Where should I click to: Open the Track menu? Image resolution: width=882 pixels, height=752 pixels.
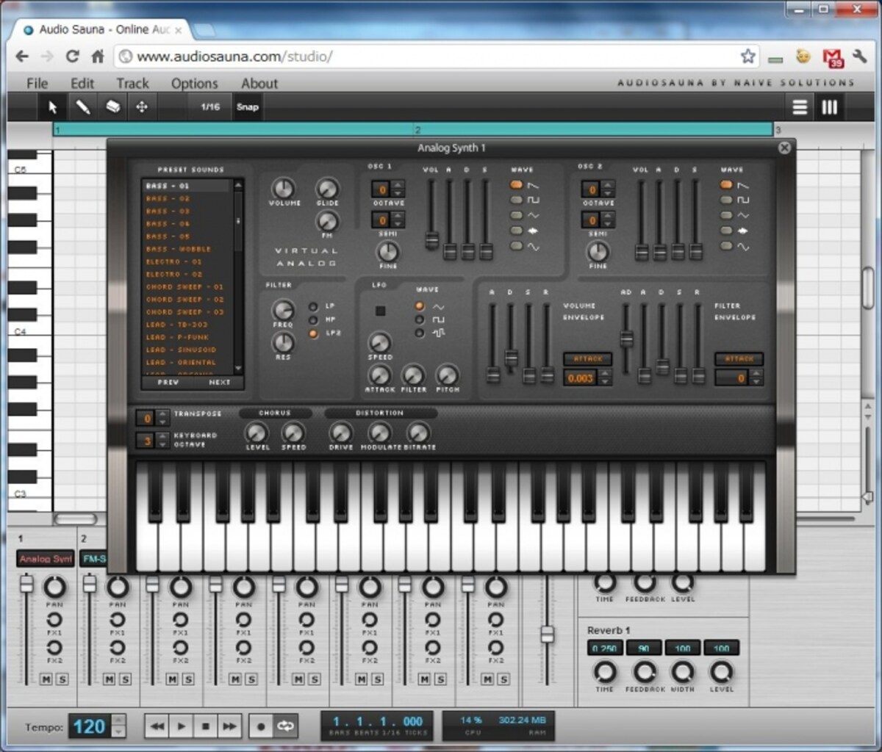tap(132, 83)
